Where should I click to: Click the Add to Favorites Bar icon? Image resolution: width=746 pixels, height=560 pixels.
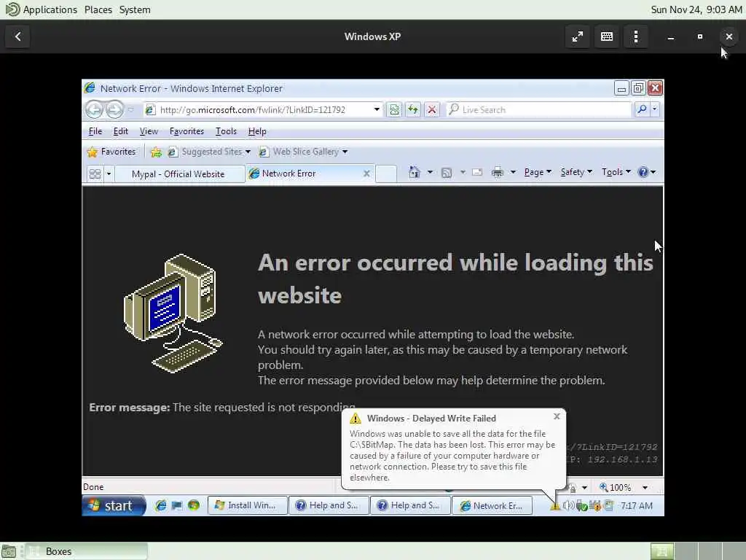tap(156, 152)
